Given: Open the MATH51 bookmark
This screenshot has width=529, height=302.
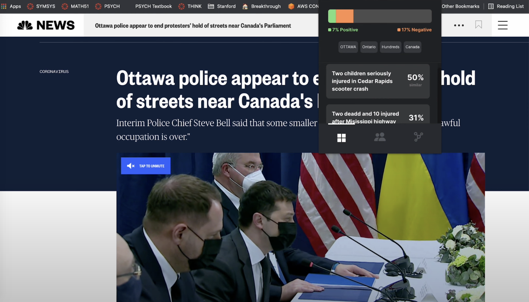Looking at the screenshot, I should (75, 6).
